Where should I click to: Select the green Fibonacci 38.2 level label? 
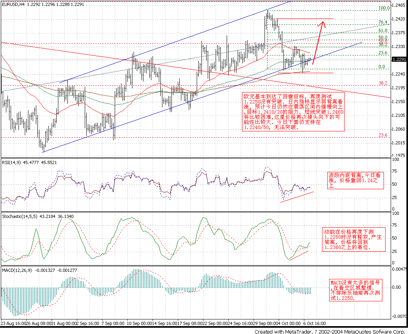[x=383, y=45]
